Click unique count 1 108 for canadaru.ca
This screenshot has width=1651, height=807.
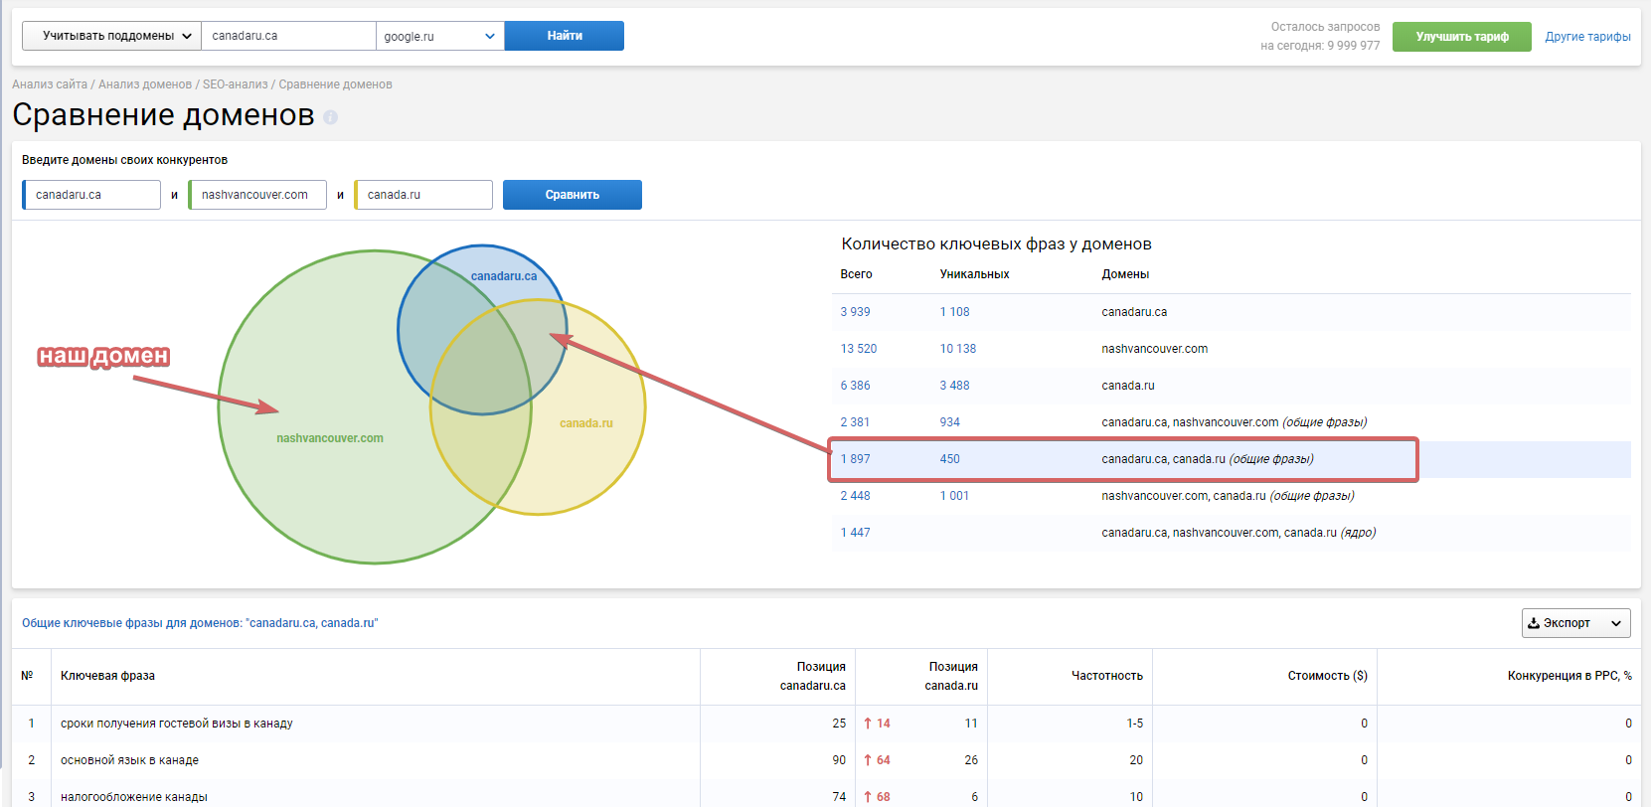[x=954, y=312]
